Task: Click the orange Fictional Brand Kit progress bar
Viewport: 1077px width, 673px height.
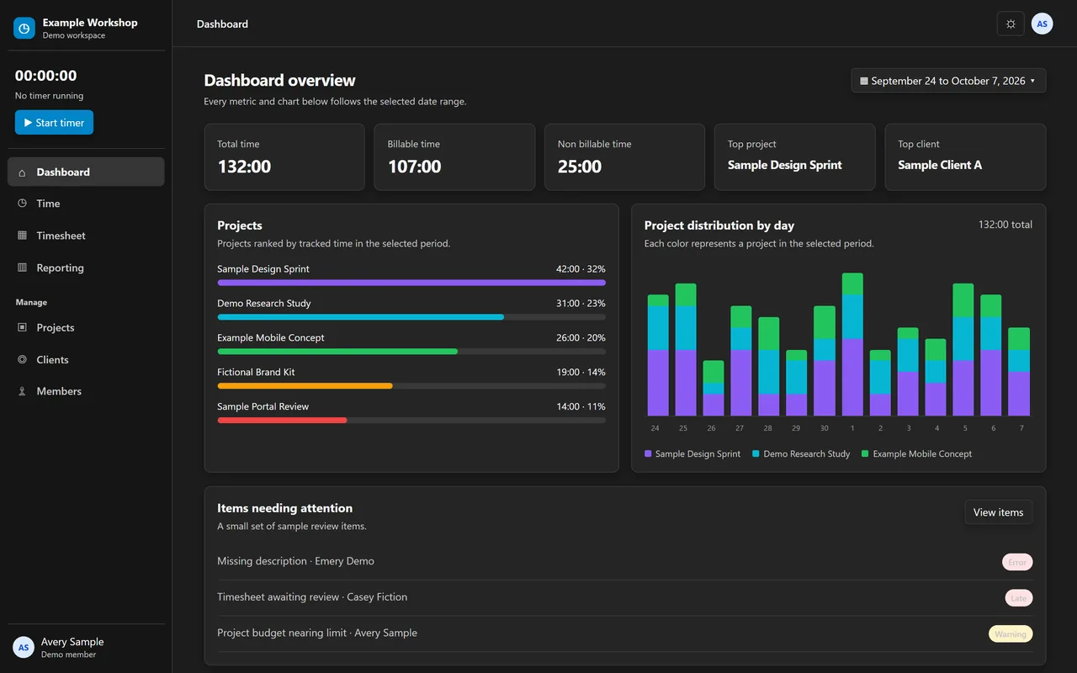Action: [x=305, y=386]
